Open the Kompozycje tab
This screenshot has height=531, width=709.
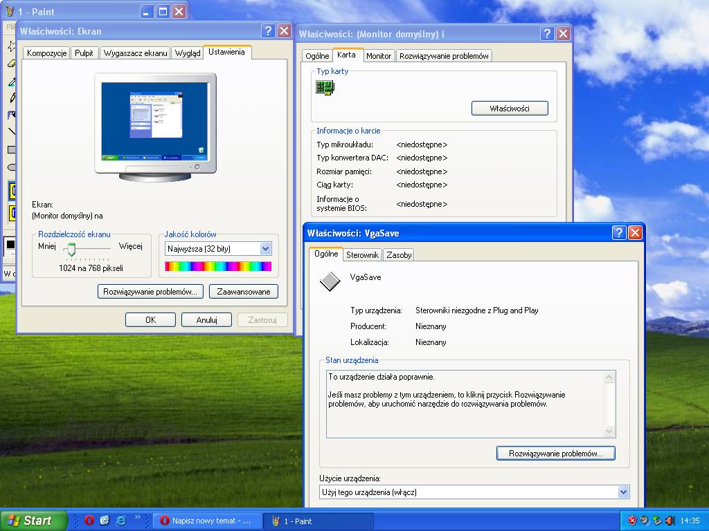coord(46,53)
